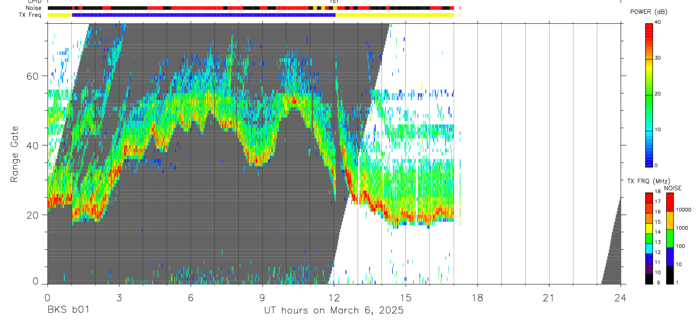Pick the red segment of the TX FRQ scale
The height and width of the screenshot is (322, 698).
[649, 198]
